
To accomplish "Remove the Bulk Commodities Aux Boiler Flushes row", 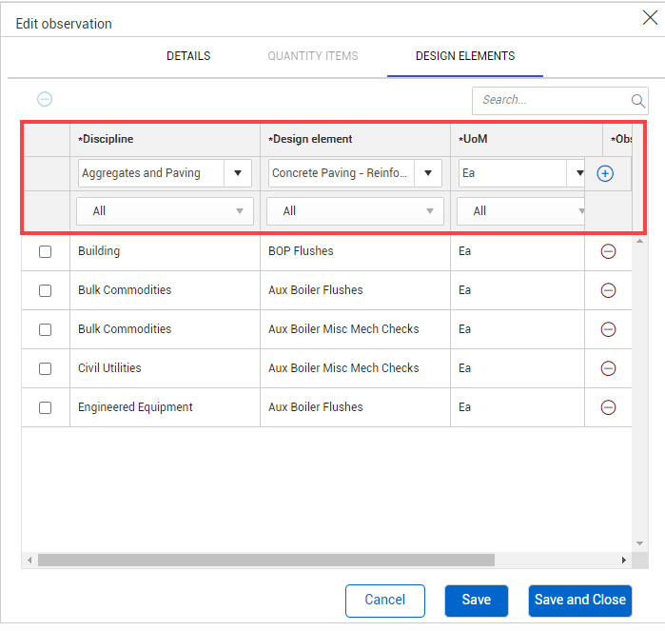I will (x=608, y=291).
